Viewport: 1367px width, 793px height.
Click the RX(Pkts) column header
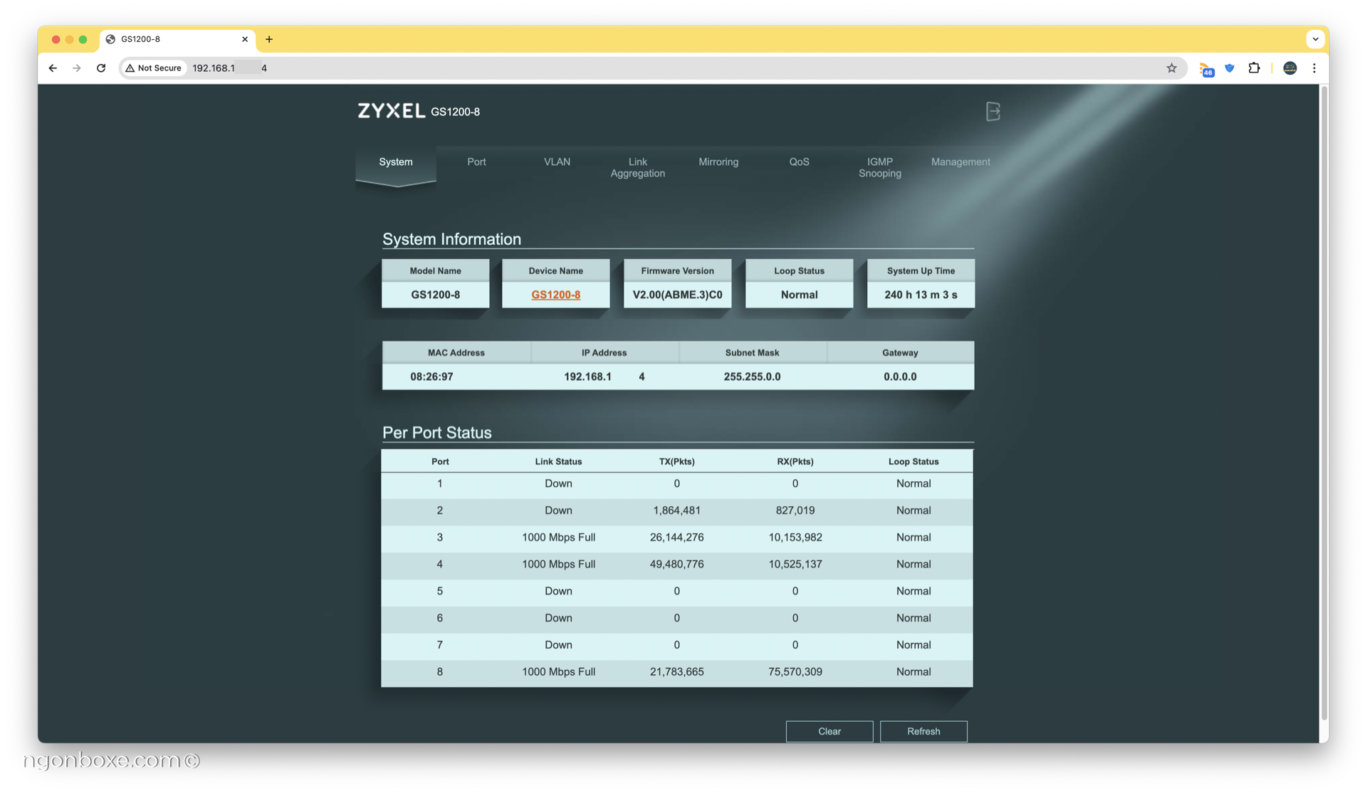tap(795, 461)
